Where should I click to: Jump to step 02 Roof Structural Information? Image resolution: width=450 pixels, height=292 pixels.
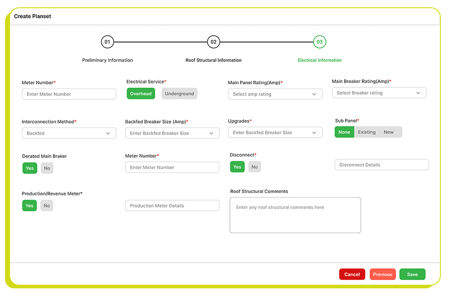tap(213, 42)
